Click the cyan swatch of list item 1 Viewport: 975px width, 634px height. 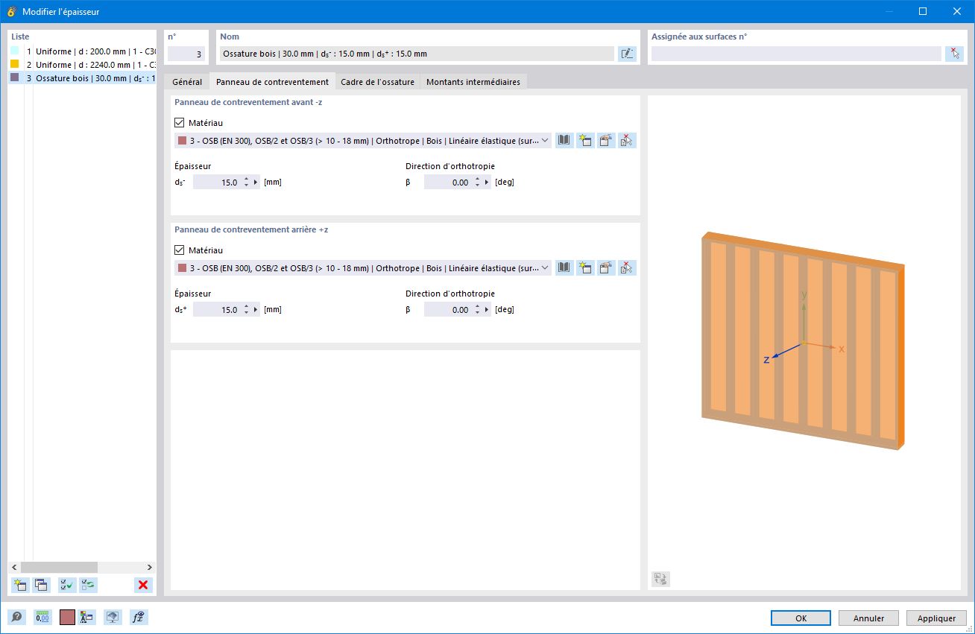coord(14,51)
